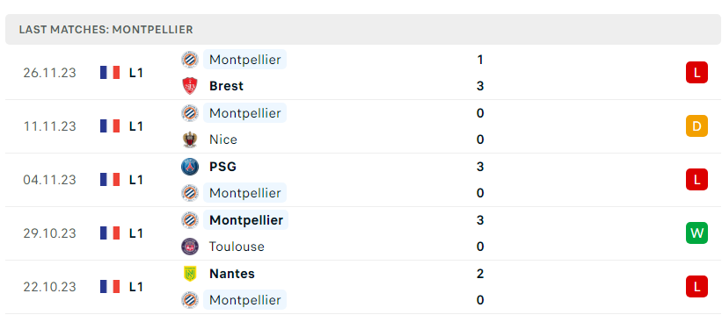Open the Nantes team link
This screenshot has width=722, height=322.
(x=232, y=274)
